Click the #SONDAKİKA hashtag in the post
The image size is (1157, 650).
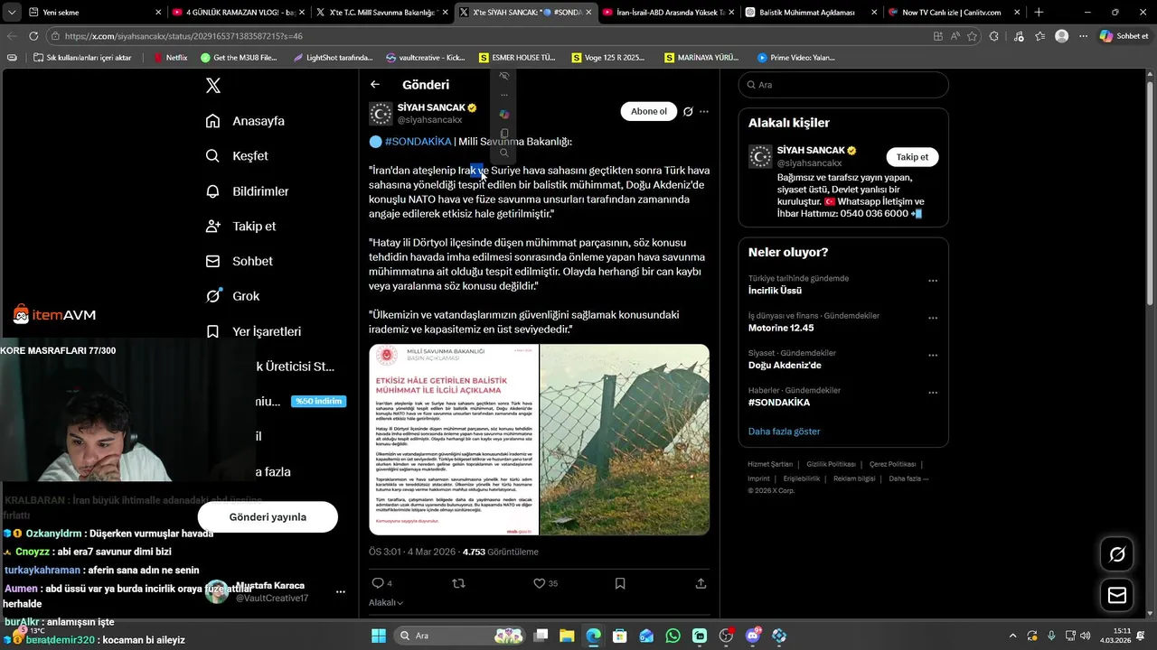coord(418,142)
